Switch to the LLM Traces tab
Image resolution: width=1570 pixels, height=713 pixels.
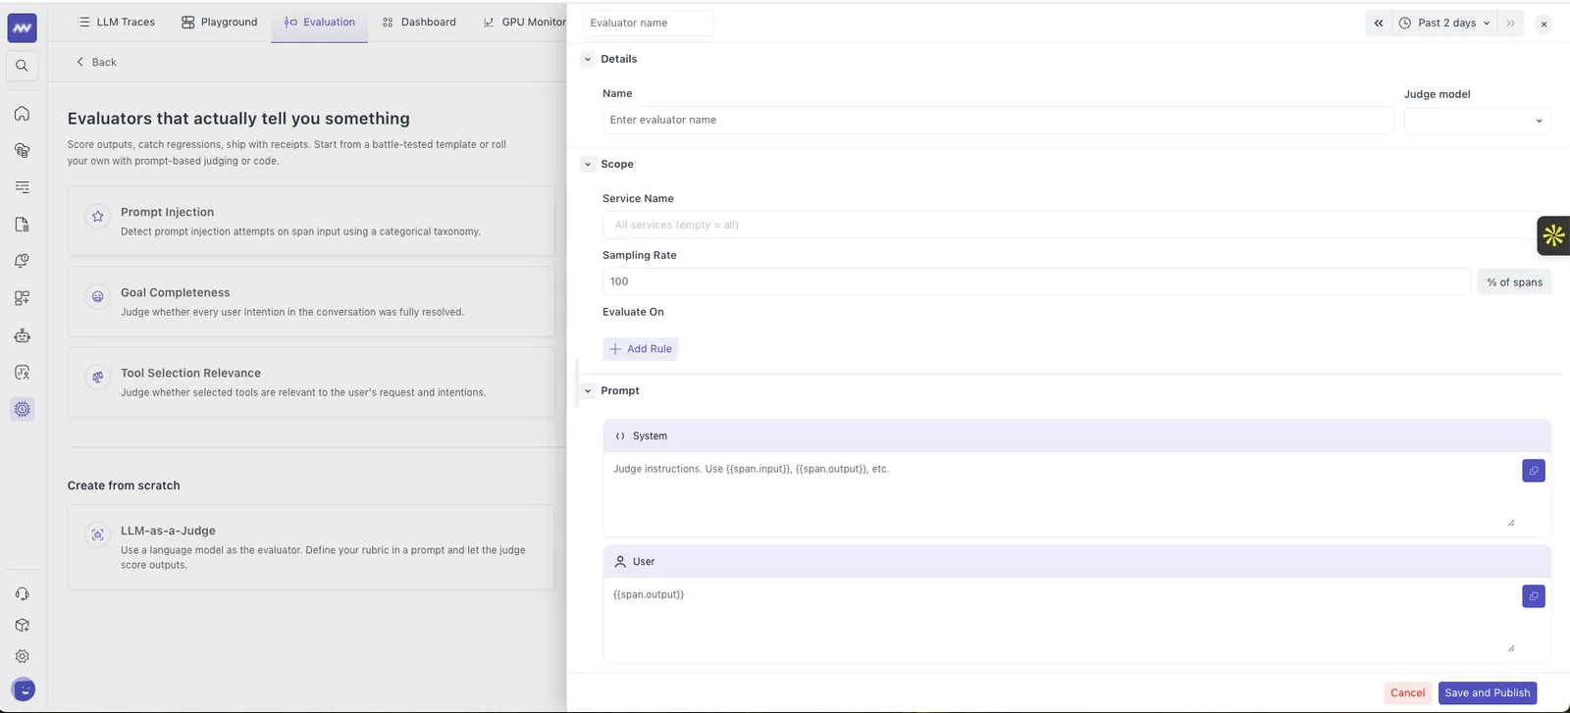click(x=117, y=22)
